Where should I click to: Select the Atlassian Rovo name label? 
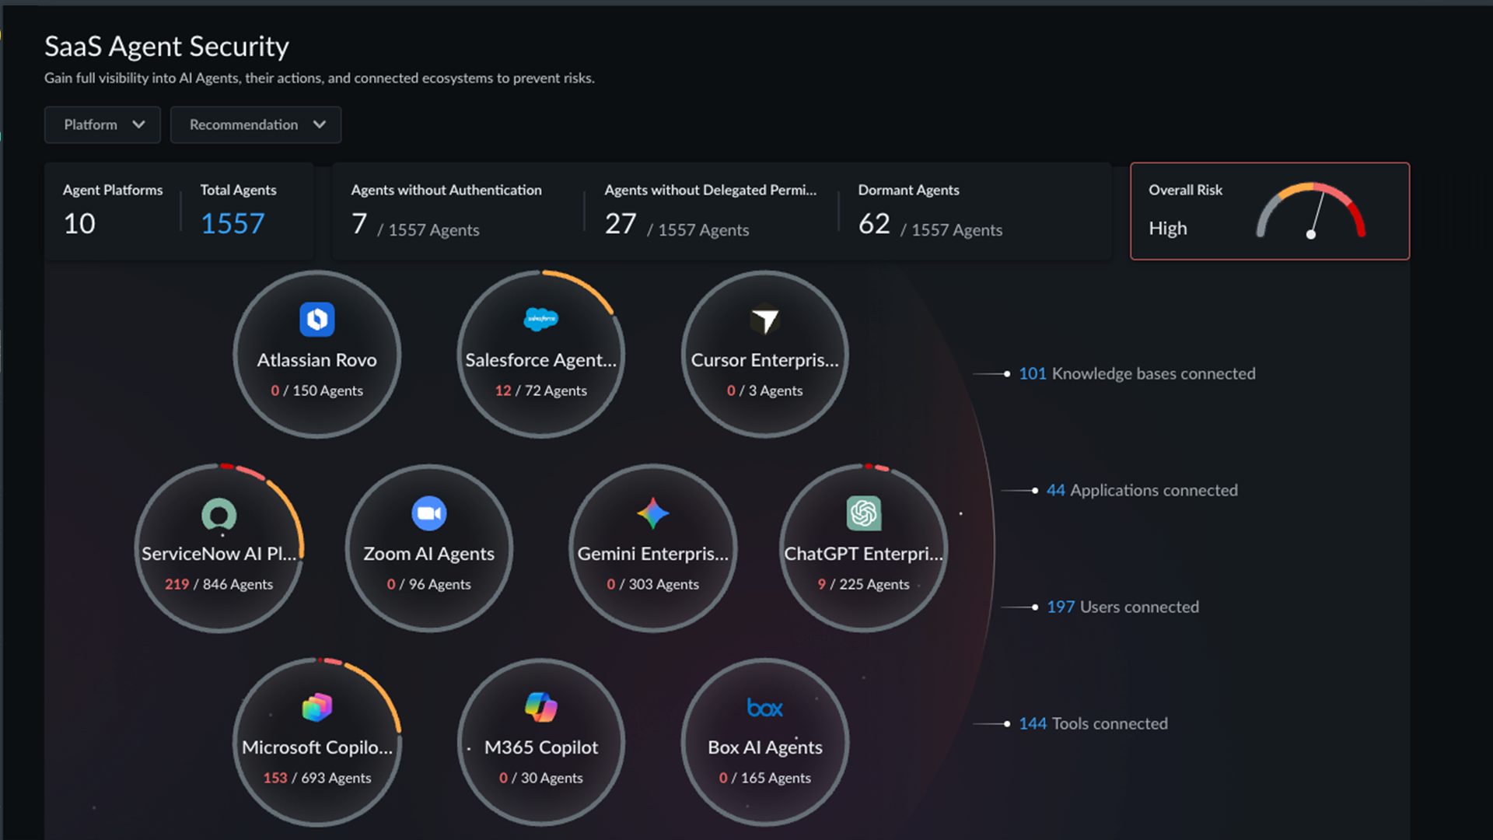[x=317, y=360]
